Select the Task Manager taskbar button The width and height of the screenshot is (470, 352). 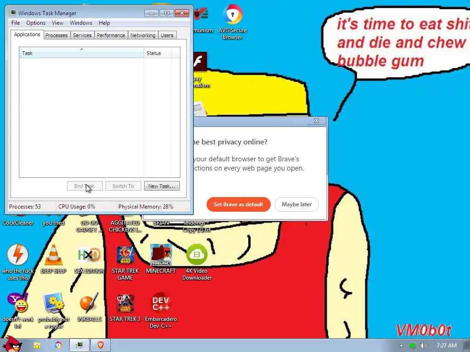[79, 346]
